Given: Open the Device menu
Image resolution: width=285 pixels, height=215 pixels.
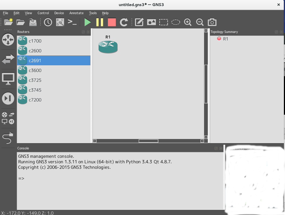Looking at the screenshot, I should [59, 13].
